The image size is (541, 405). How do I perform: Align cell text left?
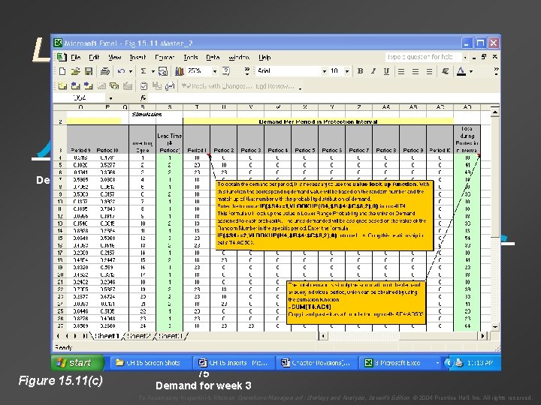point(401,71)
